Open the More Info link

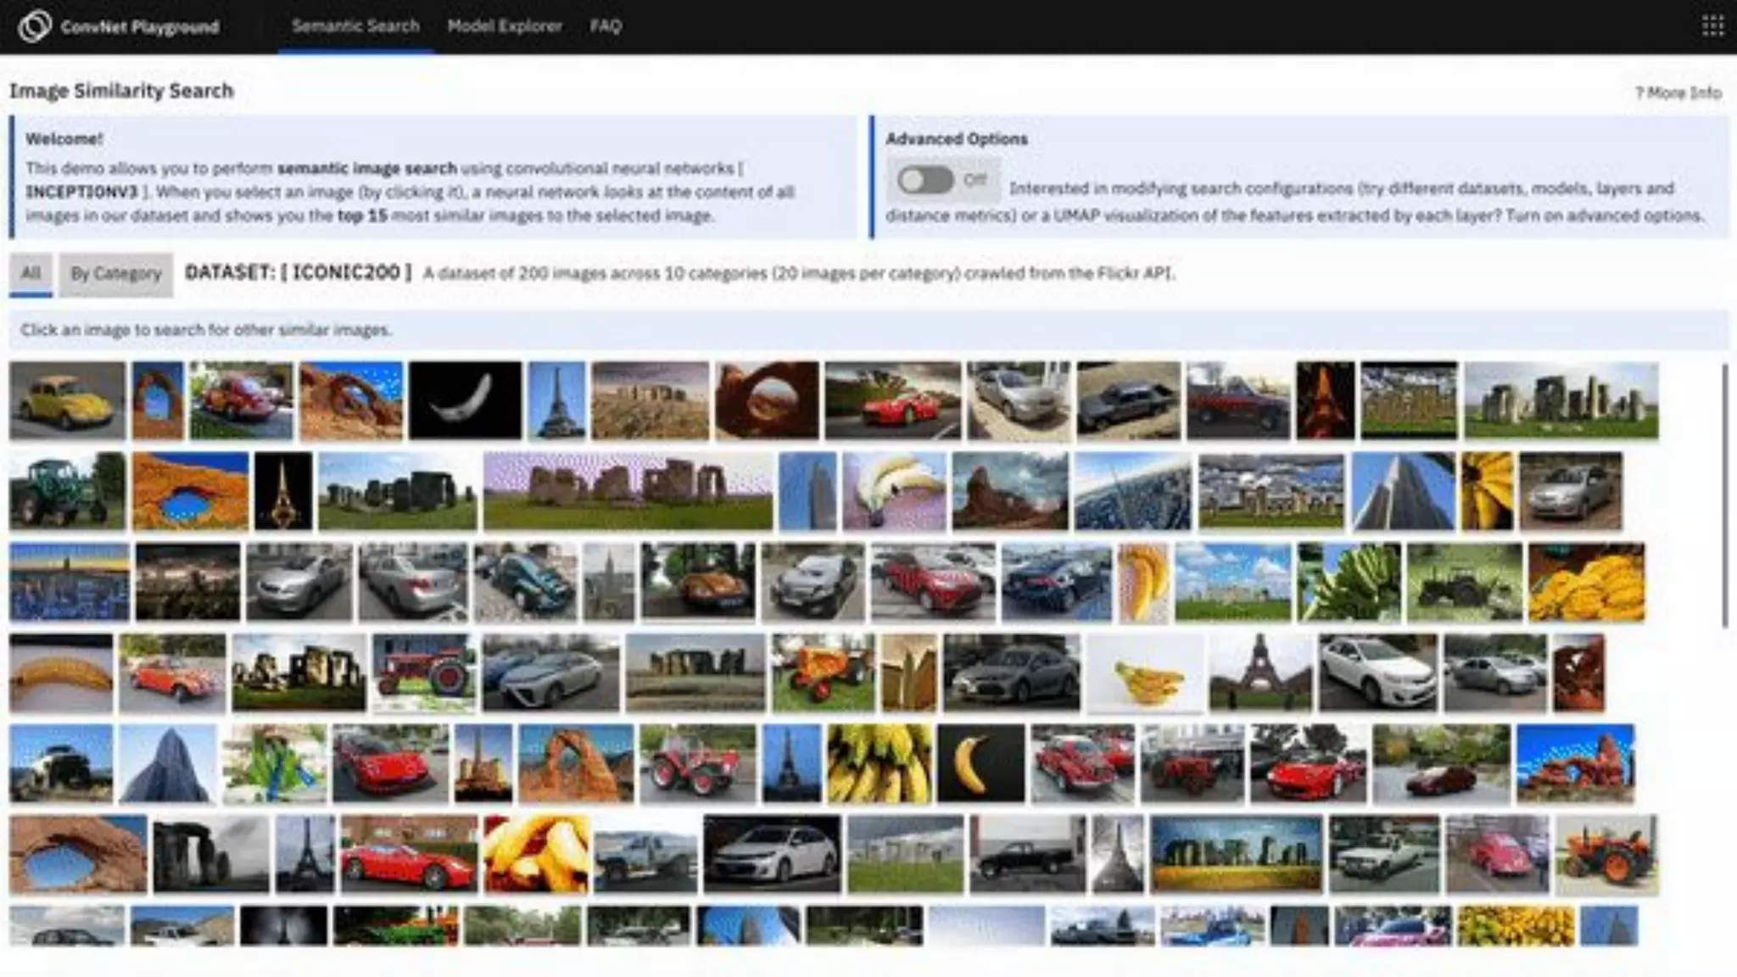[1678, 92]
